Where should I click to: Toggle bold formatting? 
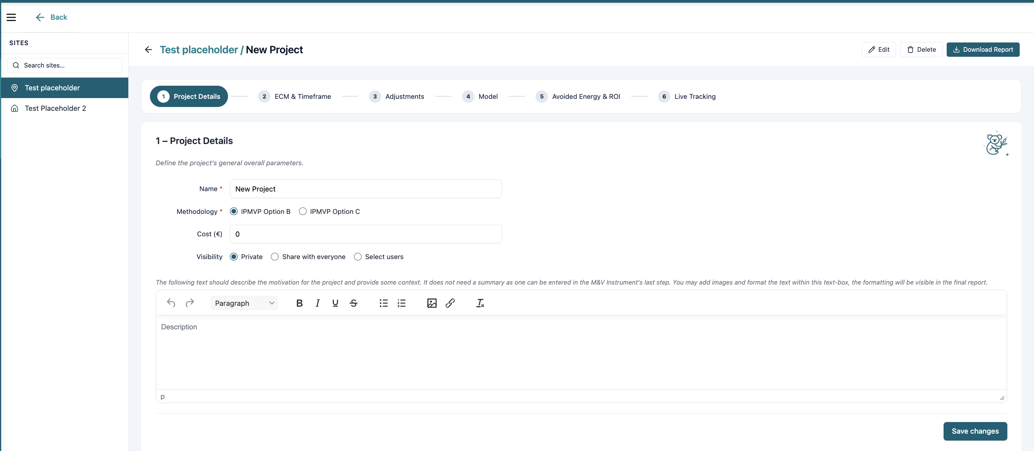(x=299, y=303)
